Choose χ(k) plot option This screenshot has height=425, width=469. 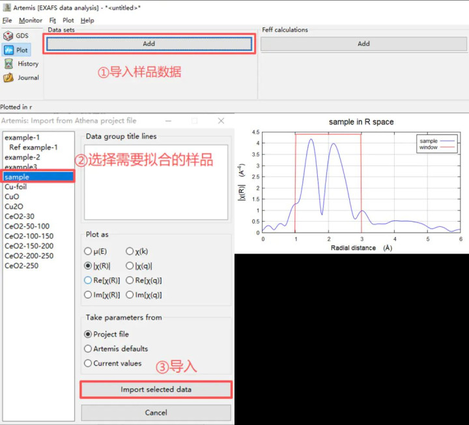[129, 251]
